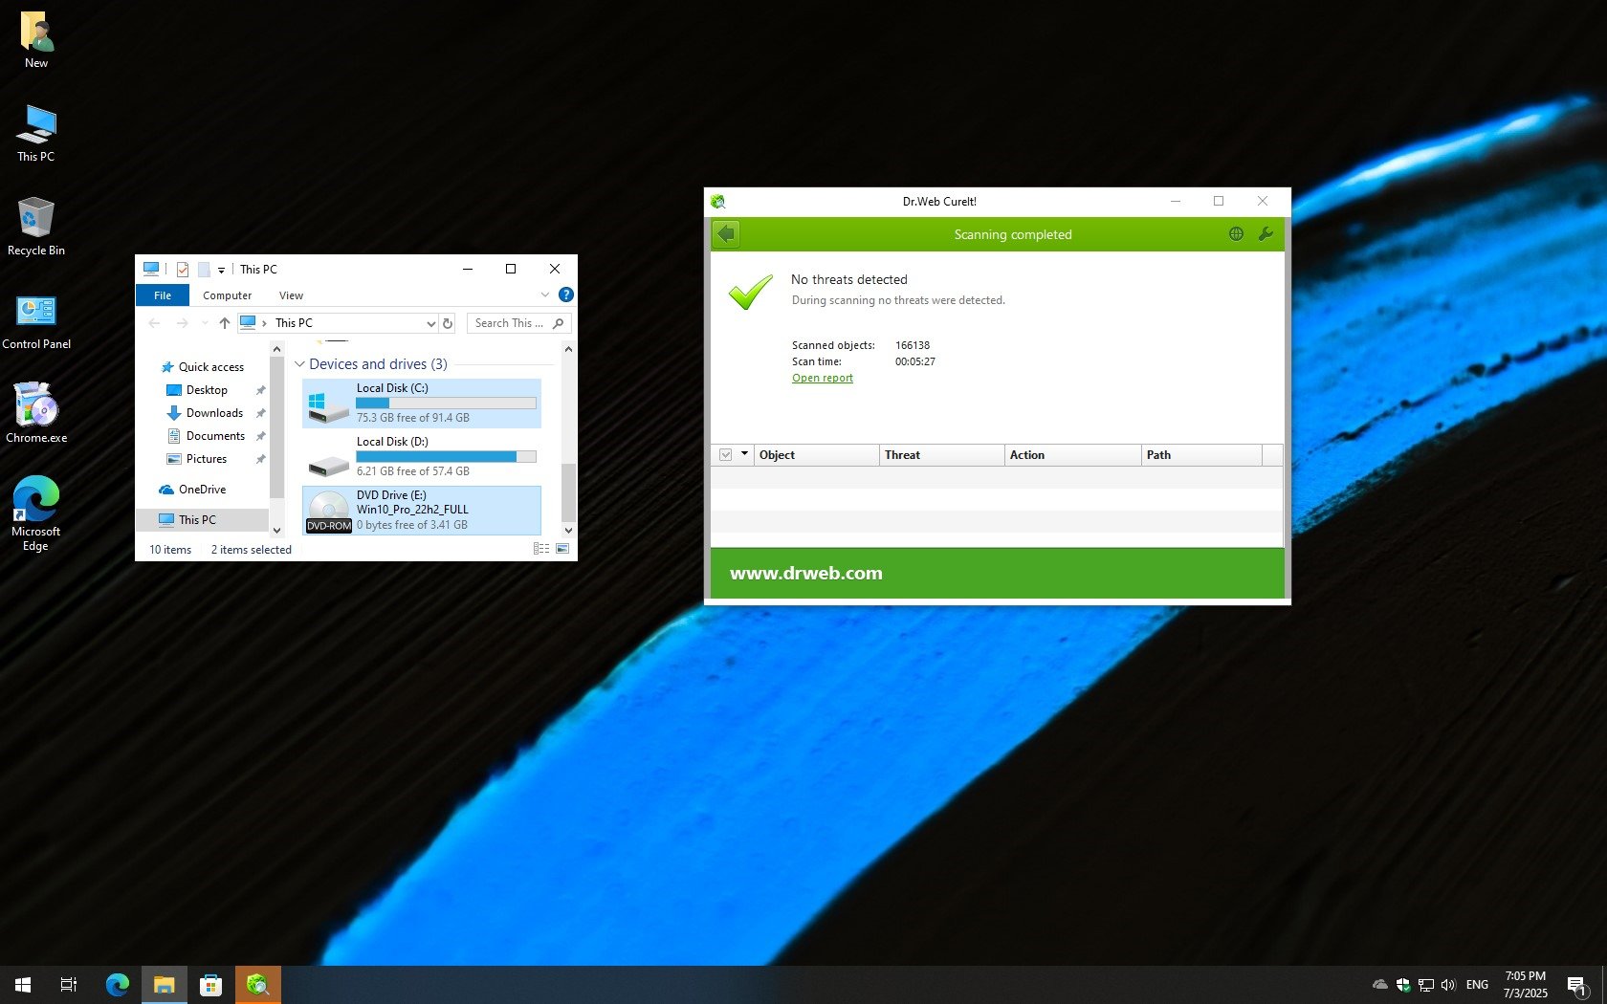Open Task View on the taskbar

pyautogui.click(x=69, y=985)
